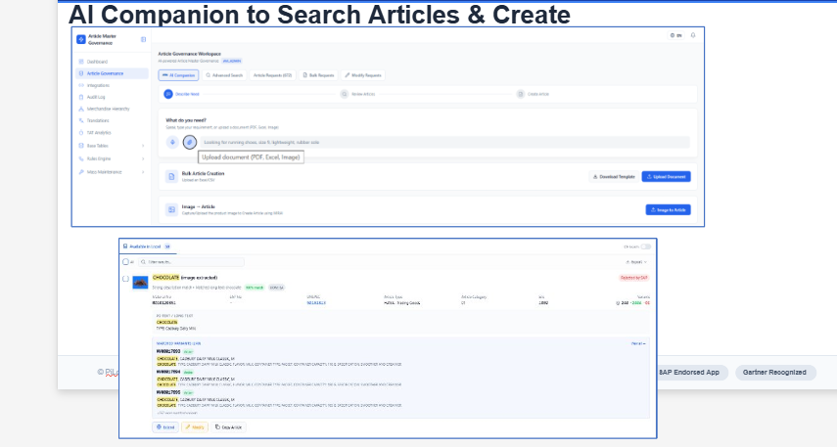Image resolution: width=837 pixels, height=447 pixels.
Task: Click the CHOCOLATE (image extracted) title
Action: [x=185, y=278]
